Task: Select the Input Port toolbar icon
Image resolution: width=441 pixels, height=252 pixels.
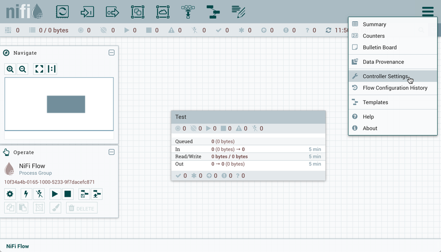Action: (87, 11)
